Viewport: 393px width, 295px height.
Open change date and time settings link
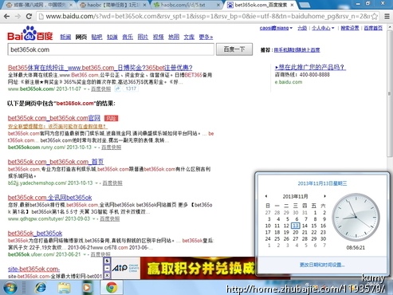tap(322, 265)
